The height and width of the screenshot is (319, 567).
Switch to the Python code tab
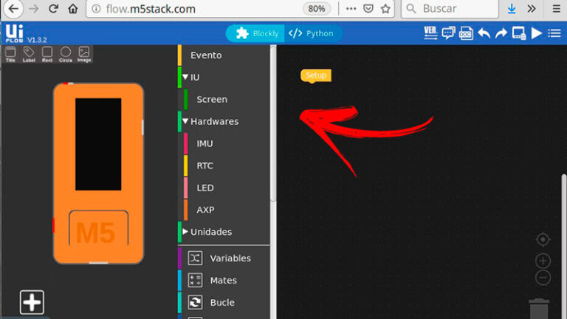tap(311, 33)
